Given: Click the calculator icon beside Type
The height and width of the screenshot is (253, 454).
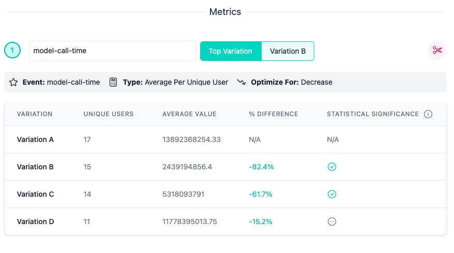Looking at the screenshot, I should [113, 82].
